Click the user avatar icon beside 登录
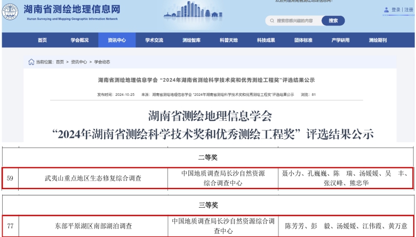 386,10
